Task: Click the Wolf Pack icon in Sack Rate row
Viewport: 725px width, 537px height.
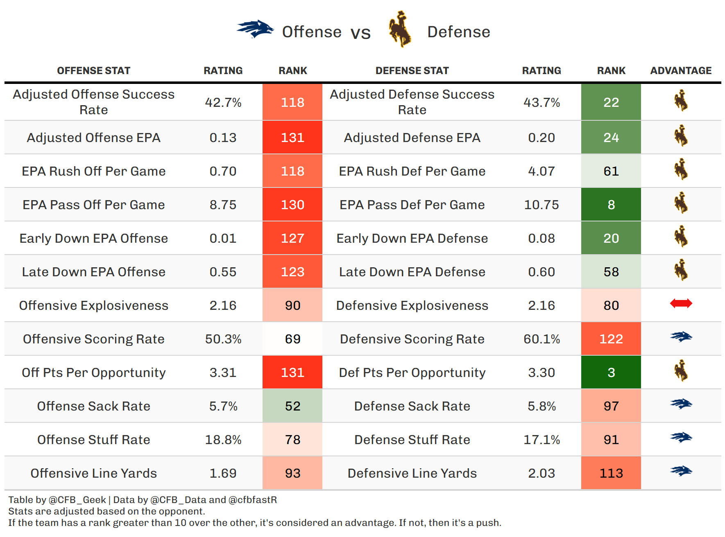Action: coord(681,404)
